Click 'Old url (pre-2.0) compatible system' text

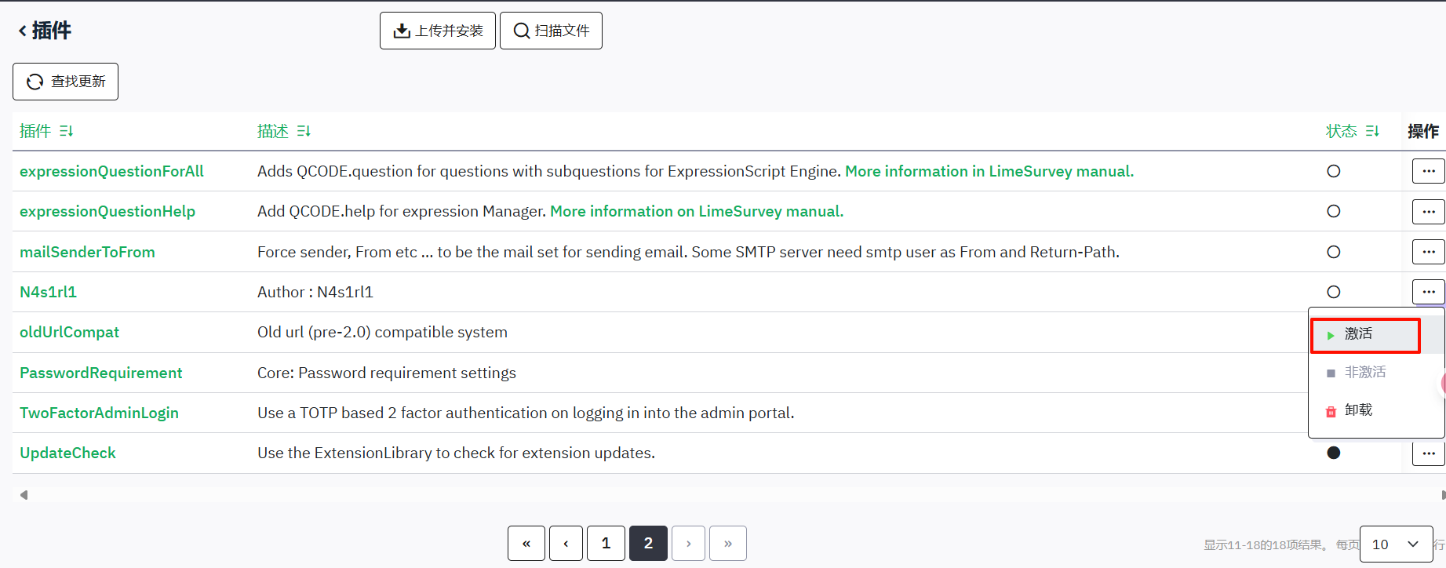pyautogui.click(x=382, y=332)
